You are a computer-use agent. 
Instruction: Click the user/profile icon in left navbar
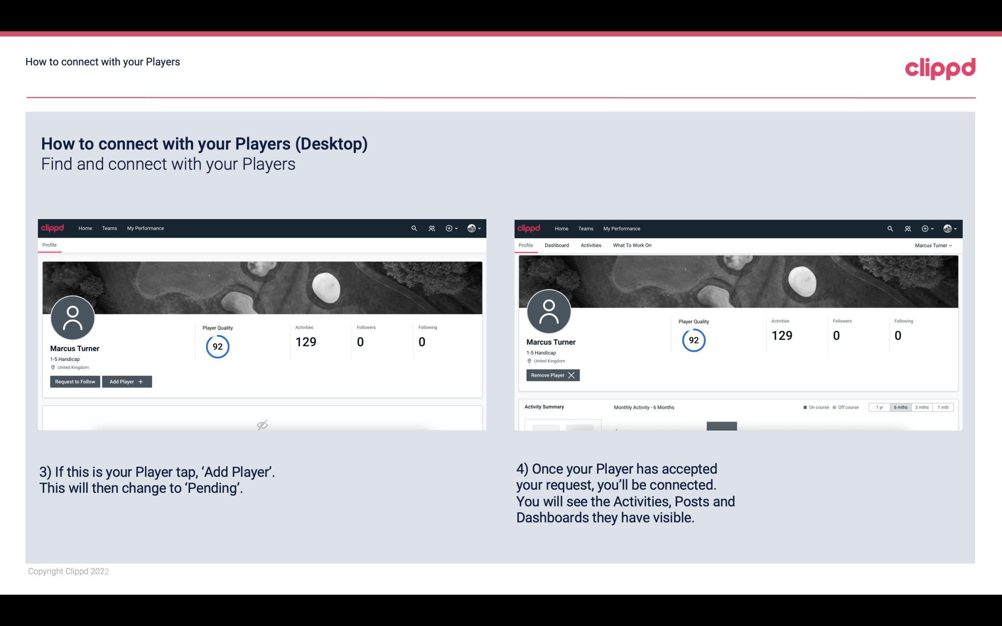(x=430, y=229)
